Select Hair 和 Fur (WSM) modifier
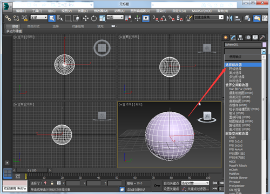Screen dimensions: 270x194 tap(240, 89)
